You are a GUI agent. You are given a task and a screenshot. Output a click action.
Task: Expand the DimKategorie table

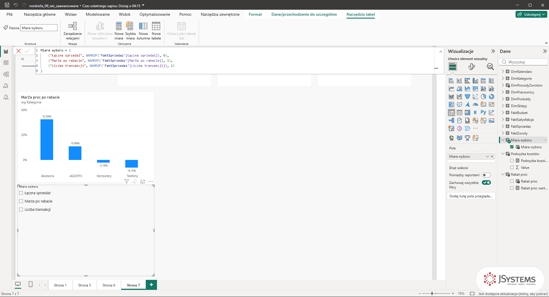coord(503,78)
